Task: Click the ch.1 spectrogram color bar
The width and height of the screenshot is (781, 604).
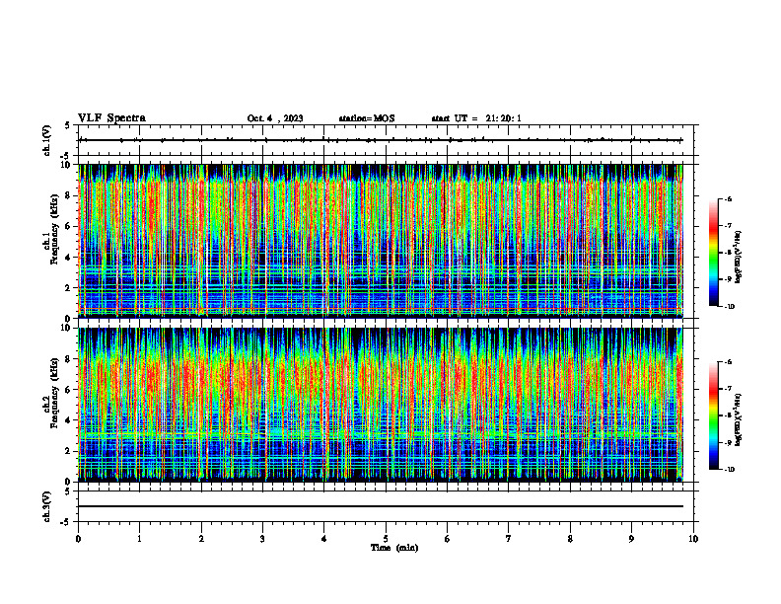Action: (x=713, y=253)
